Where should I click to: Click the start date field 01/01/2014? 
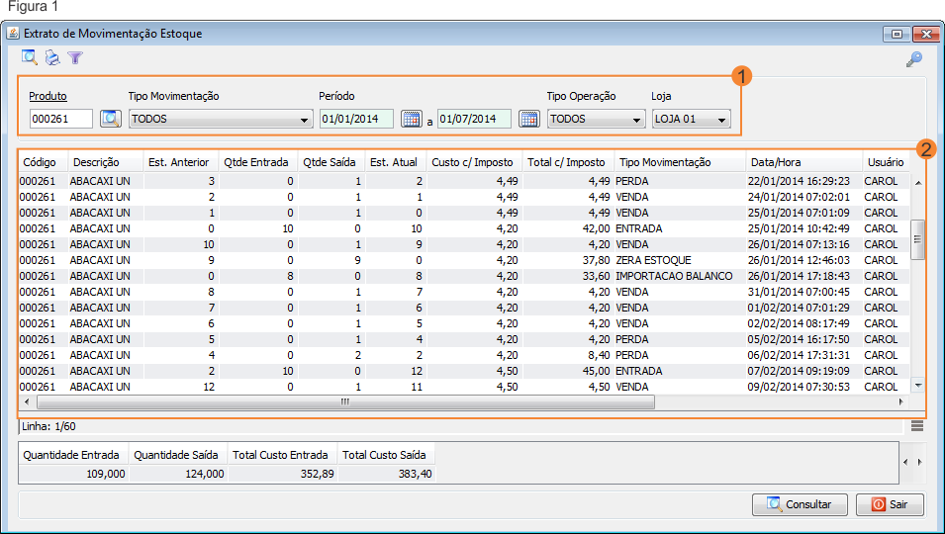point(356,119)
